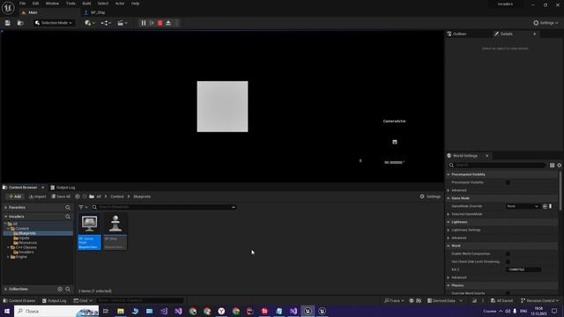Open play options three-dot menu
This screenshot has height=317, width=564.
click(176, 23)
